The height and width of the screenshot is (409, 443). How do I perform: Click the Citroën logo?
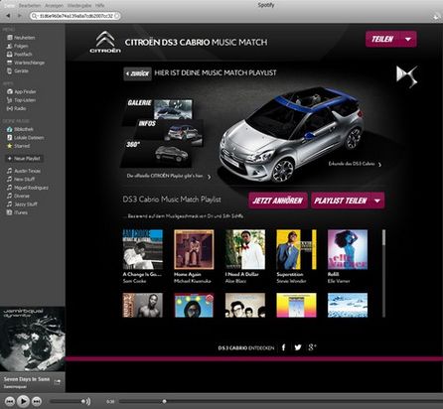pyautogui.click(x=105, y=42)
